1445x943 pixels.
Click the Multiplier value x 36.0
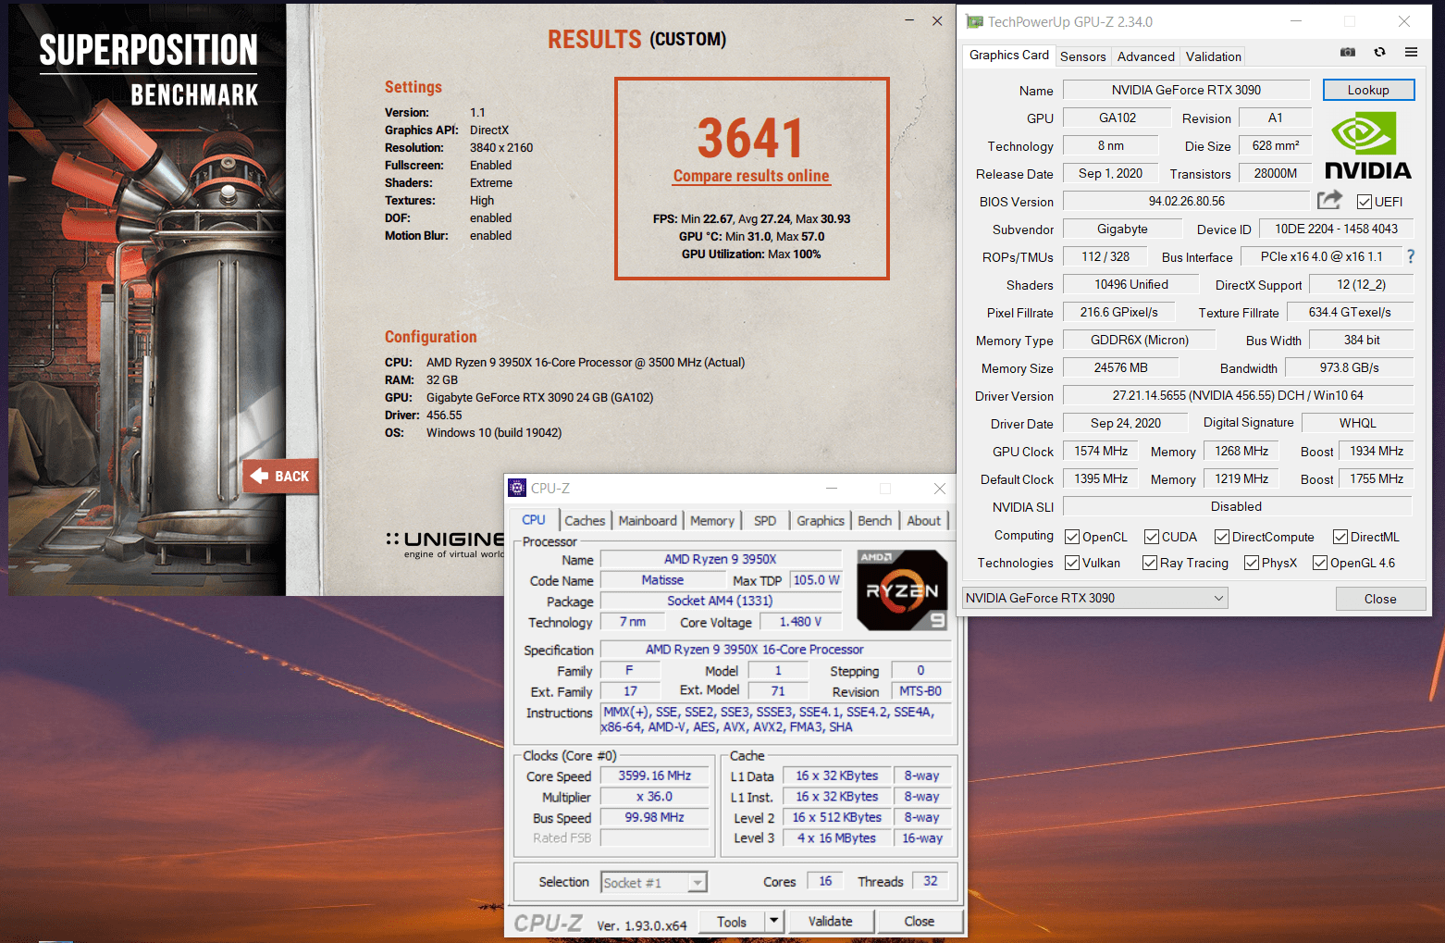[x=654, y=796]
